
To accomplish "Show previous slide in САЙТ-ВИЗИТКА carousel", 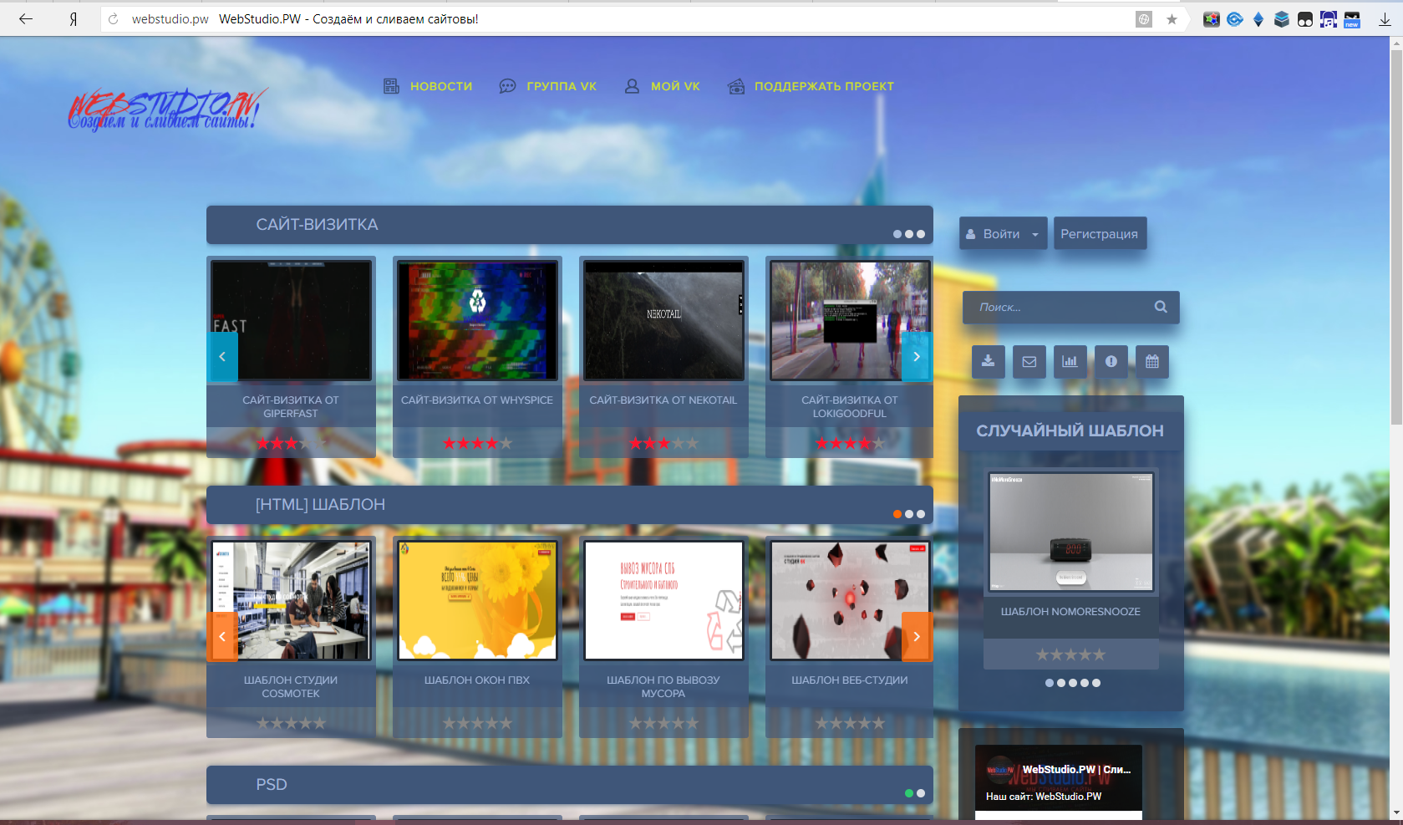I will 222,357.
